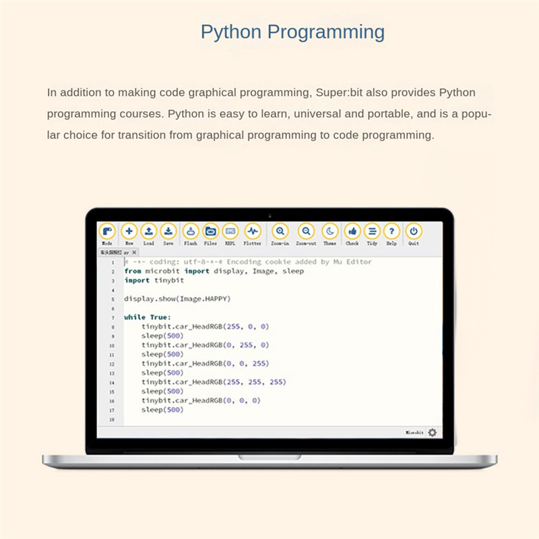Show the Plotter panel
This screenshot has width=539, height=539.
coord(252,231)
